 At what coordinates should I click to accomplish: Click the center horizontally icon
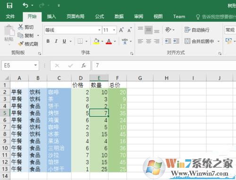(x=148, y=41)
